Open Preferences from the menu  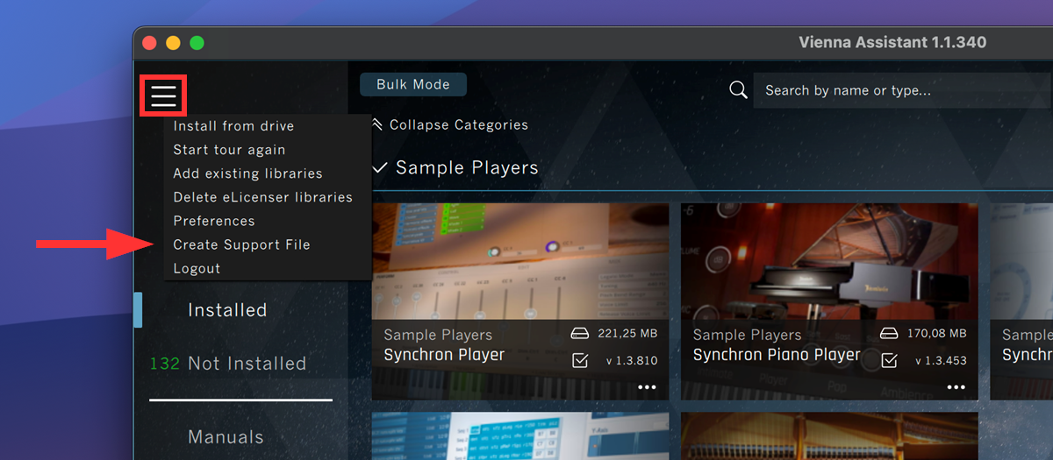[214, 221]
